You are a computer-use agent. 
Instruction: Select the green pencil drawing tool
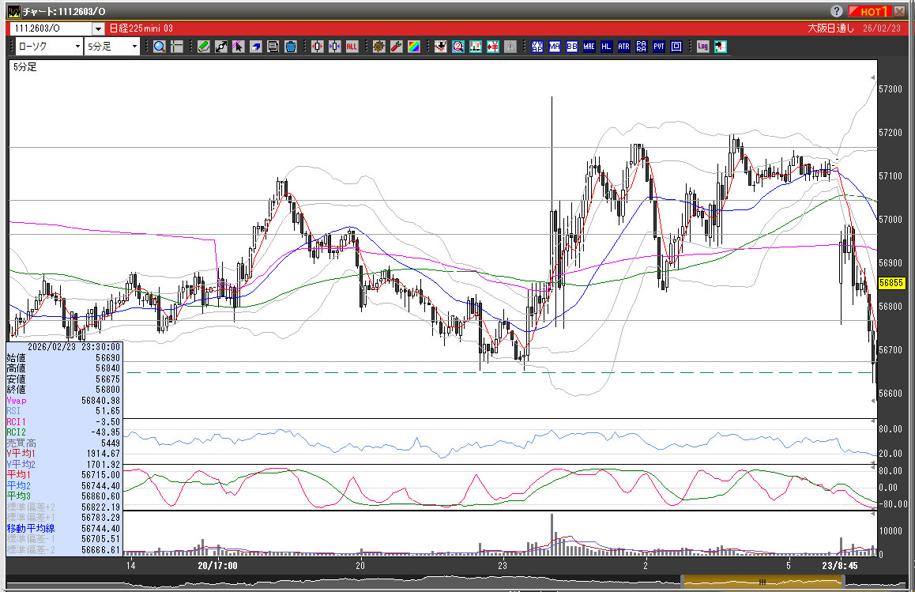(203, 47)
